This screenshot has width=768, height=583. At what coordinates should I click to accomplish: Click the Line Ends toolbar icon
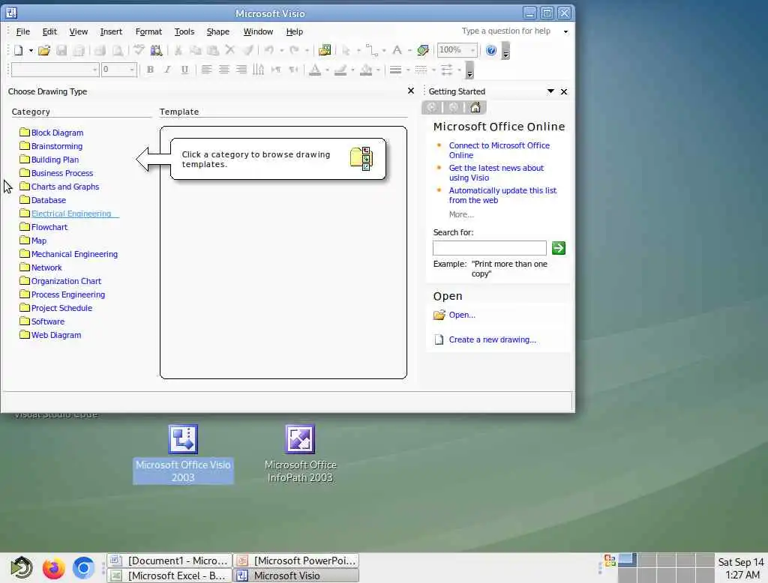click(x=446, y=70)
